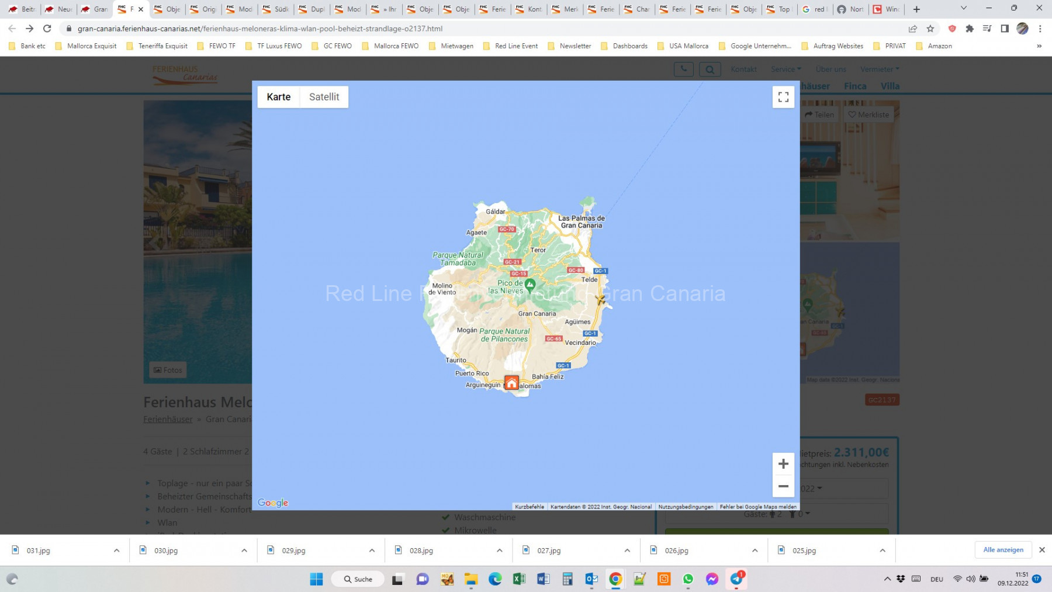Open the Chrome extensions puzzle icon
1052x592 pixels.
(970, 28)
